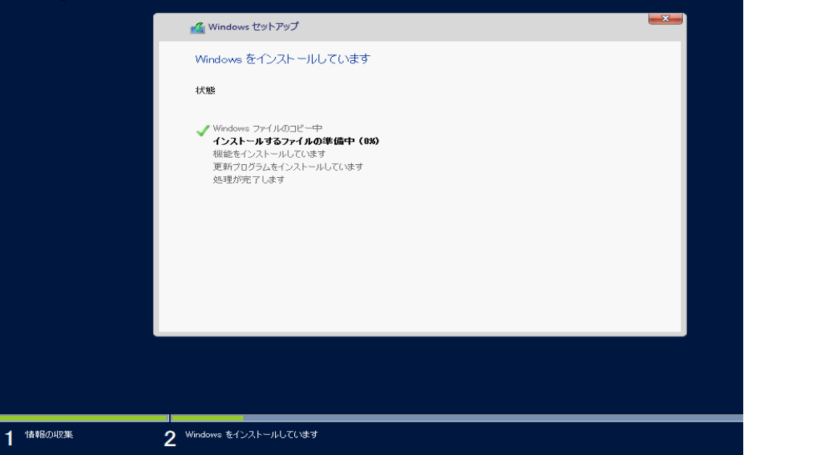Close the Windows セットアップ dialog
This screenshot has width=825, height=455.
click(x=665, y=19)
